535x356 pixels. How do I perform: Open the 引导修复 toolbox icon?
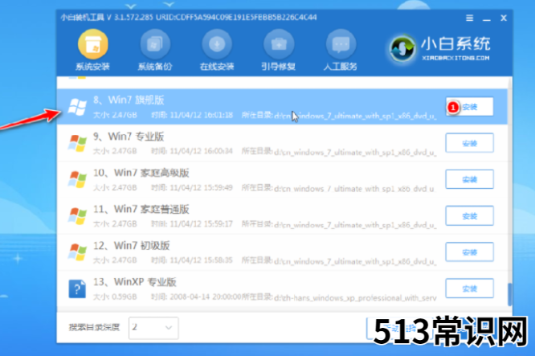point(279,44)
